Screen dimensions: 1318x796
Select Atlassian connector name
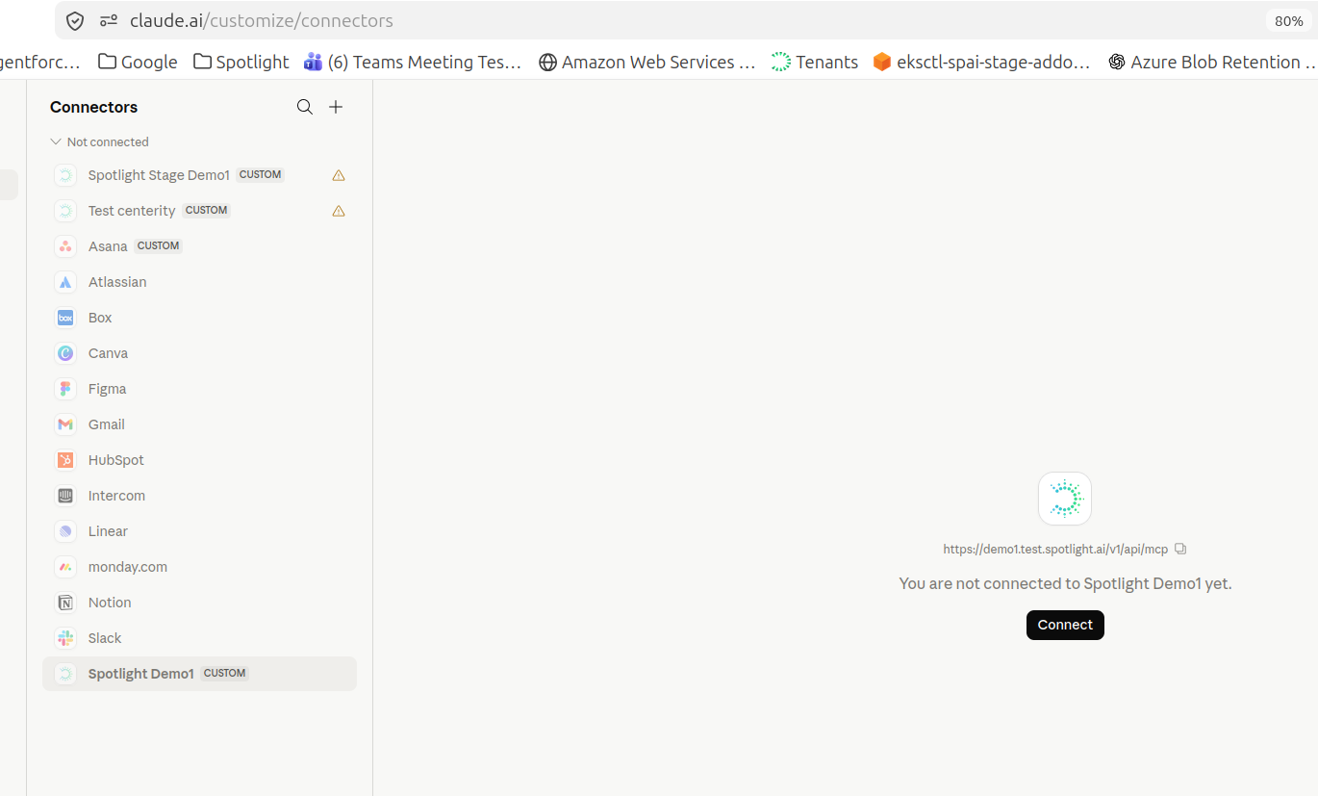[x=117, y=282]
